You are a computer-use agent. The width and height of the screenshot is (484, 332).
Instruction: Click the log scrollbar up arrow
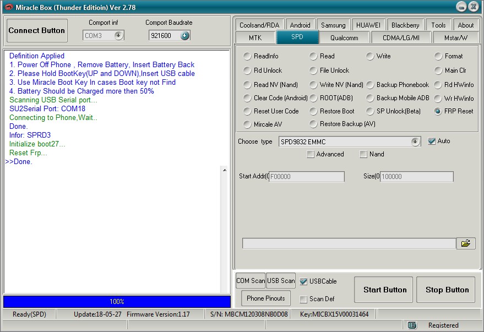(x=225, y=170)
